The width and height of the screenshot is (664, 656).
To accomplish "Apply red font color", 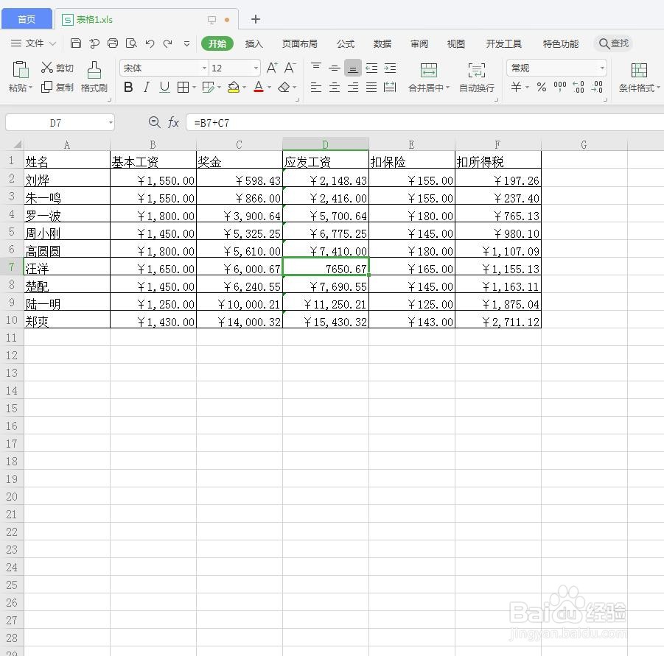I will (x=259, y=87).
